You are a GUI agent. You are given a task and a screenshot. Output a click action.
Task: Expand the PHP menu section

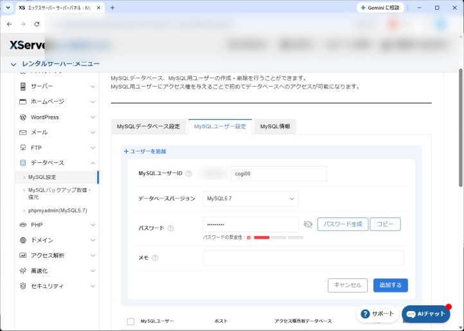click(x=57, y=225)
